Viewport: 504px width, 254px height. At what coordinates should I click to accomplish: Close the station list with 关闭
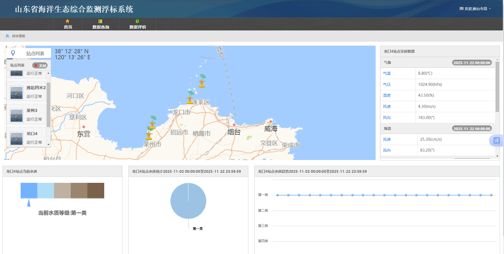tap(40, 65)
